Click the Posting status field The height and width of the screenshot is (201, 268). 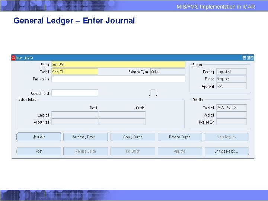(232, 71)
